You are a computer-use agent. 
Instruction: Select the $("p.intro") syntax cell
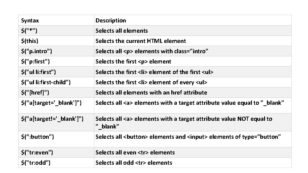(x=37, y=51)
